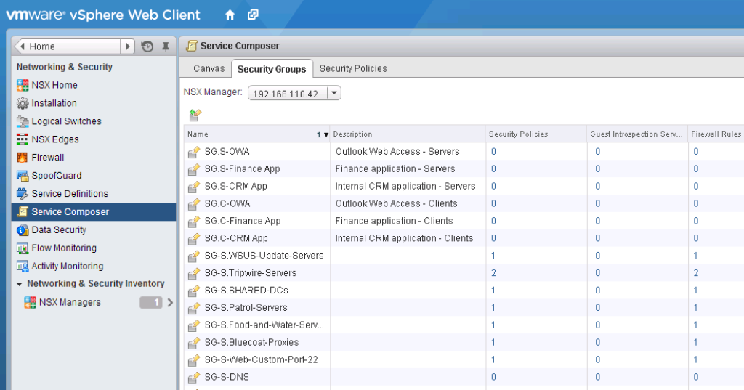The height and width of the screenshot is (390, 744).
Task: Click Security Policies count for SG-S.SHARED-DCs
Action: coord(493,290)
